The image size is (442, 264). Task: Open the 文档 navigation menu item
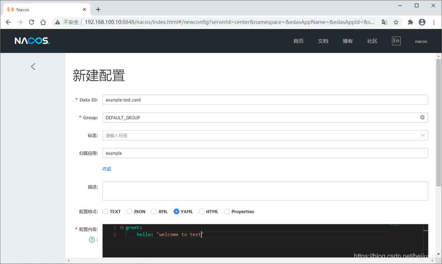[323, 41]
